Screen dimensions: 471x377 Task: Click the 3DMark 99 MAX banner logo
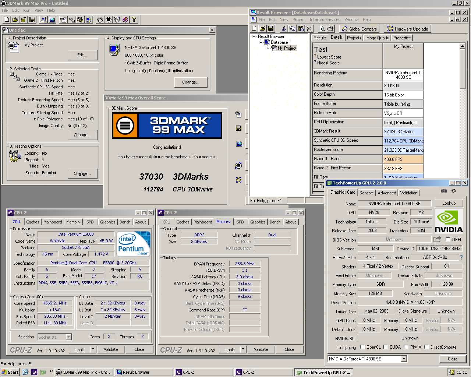[167, 126]
